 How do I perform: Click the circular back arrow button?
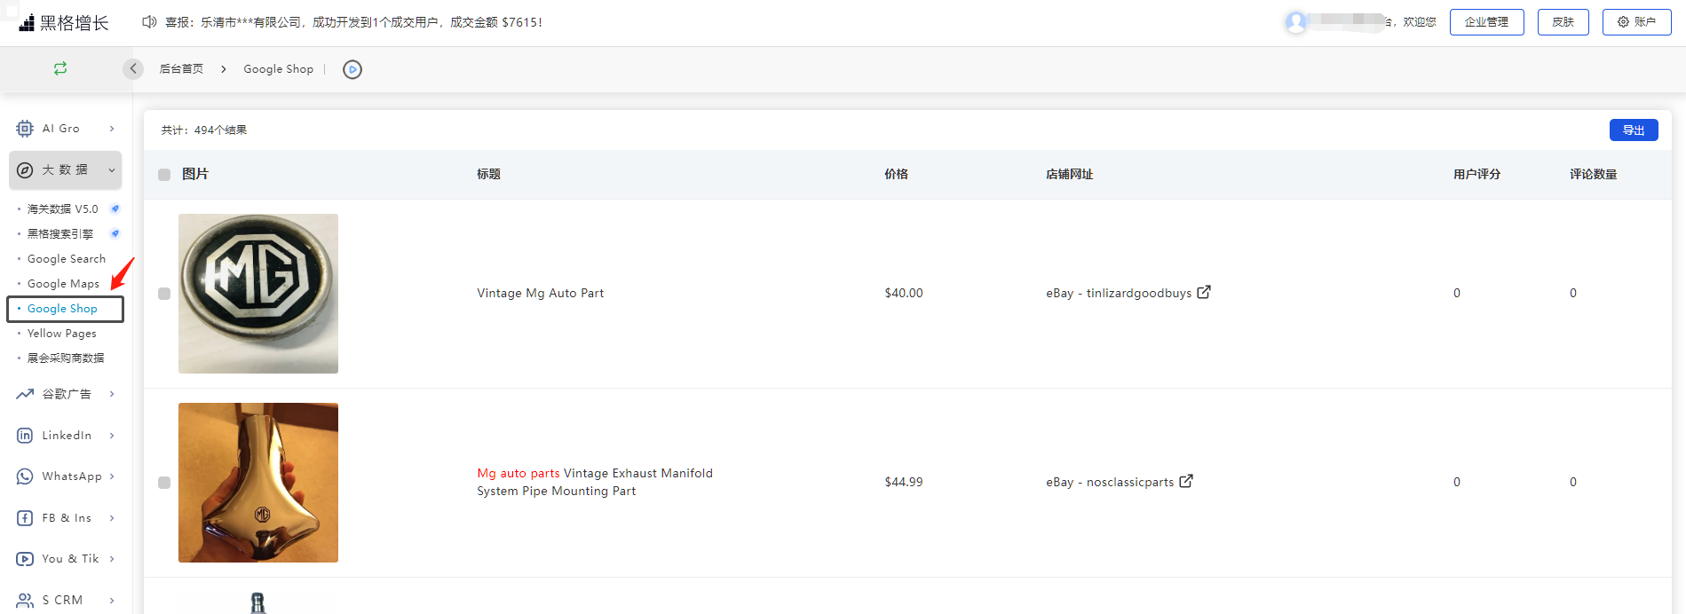pyautogui.click(x=133, y=69)
